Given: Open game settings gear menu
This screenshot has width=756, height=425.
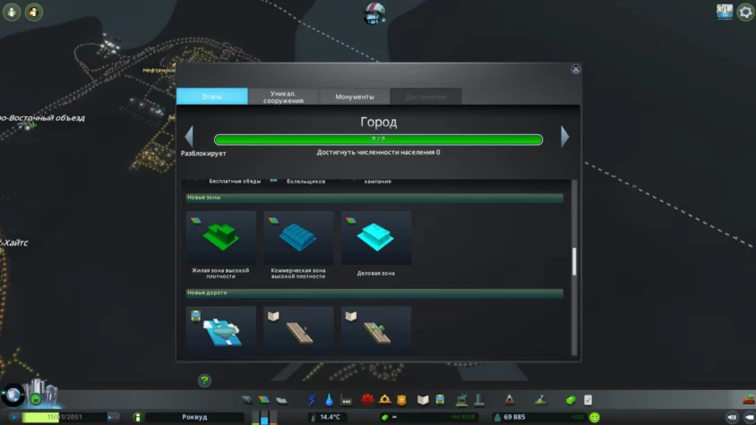Looking at the screenshot, I should click(x=745, y=12).
